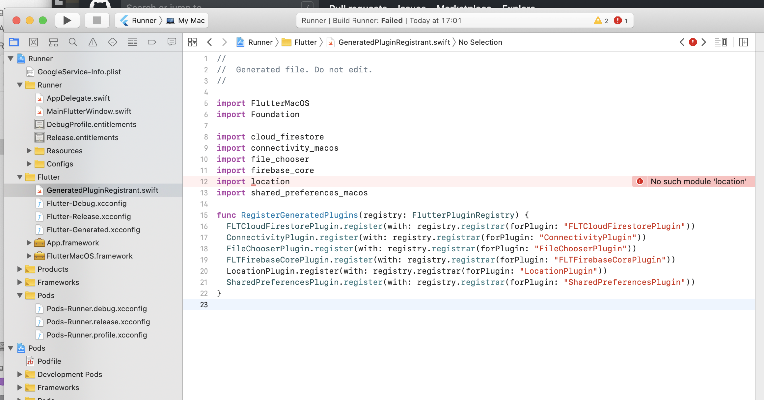Open AppDelegate.swift
The height and width of the screenshot is (400, 764).
(x=78, y=98)
